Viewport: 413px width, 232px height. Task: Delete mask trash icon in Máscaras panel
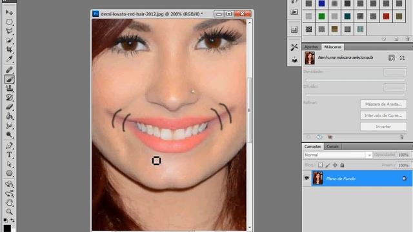401,137
